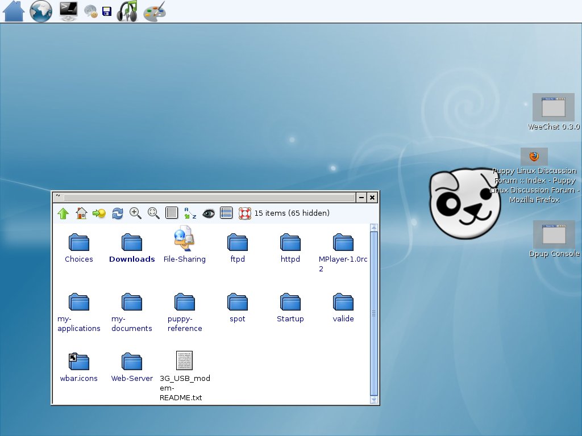Close the file manager window
582x436 pixels.
tap(372, 198)
